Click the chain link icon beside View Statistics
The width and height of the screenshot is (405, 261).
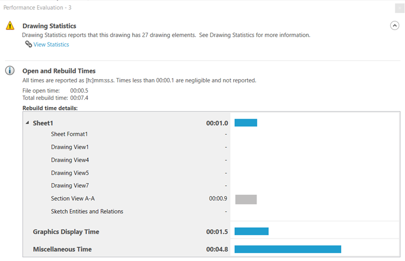(x=29, y=45)
